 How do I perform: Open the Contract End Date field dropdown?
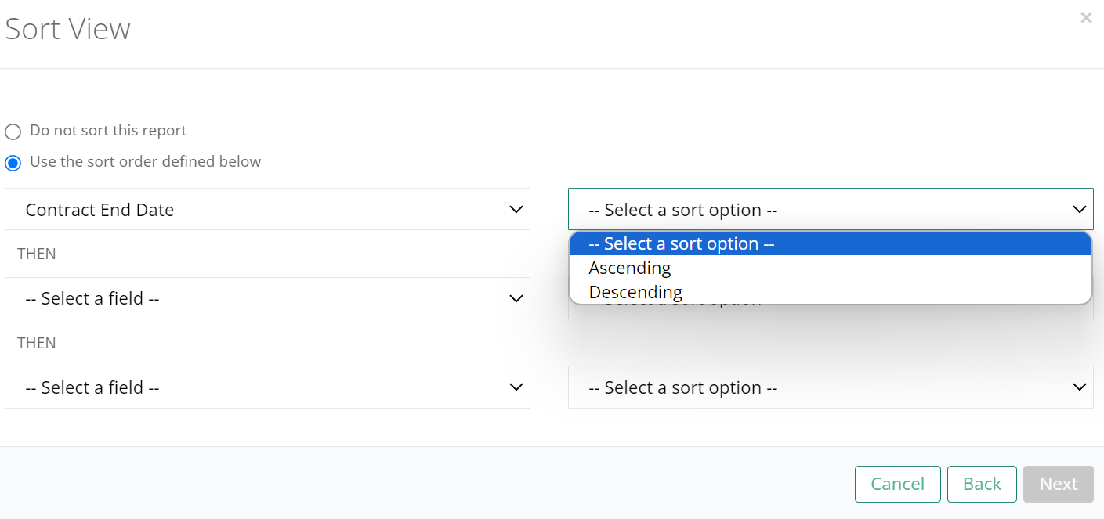(x=266, y=209)
